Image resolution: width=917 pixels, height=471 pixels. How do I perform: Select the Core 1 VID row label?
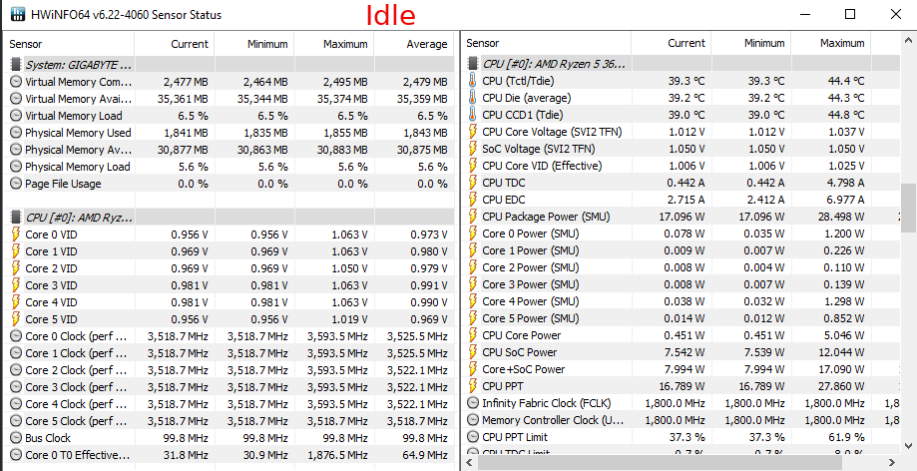tap(51, 251)
